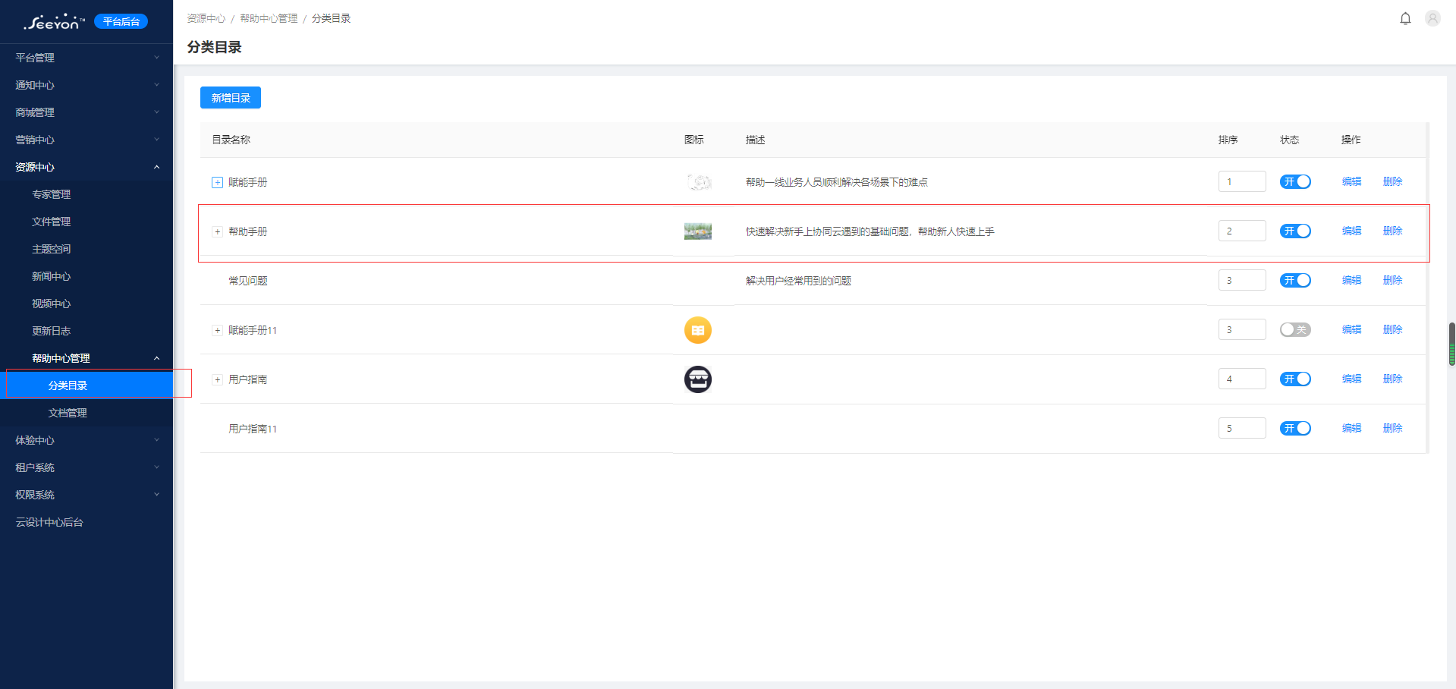1456x689 pixels.
Task: Click 编辑 for the 用户指南11 row
Action: pyautogui.click(x=1351, y=429)
